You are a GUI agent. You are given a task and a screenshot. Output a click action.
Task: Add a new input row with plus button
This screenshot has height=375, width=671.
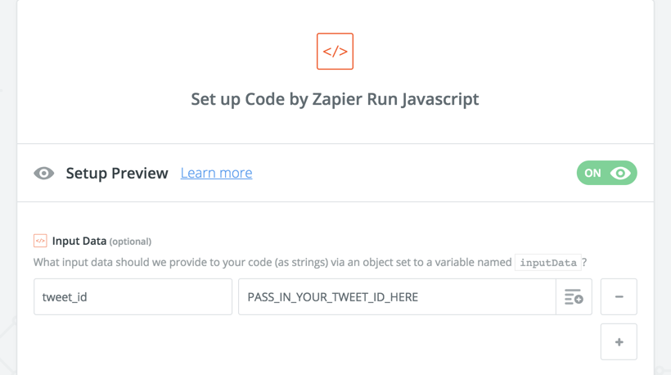coord(619,341)
